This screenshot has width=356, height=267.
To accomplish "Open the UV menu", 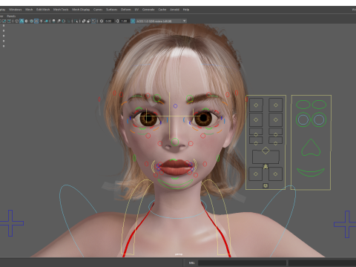I will [136, 10].
